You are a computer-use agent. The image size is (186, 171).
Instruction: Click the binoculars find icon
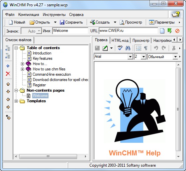click(x=128, y=48)
